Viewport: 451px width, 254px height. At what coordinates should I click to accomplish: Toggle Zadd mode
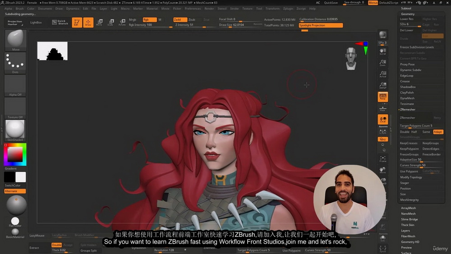point(180,19)
